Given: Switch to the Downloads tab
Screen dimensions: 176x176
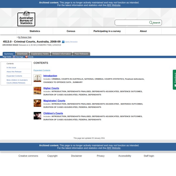Looking at the screenshot, I should (22, 54).
